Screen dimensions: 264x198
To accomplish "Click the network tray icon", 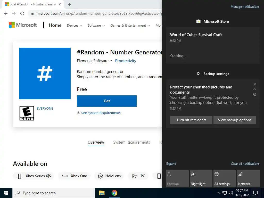I will coord(225,193).
